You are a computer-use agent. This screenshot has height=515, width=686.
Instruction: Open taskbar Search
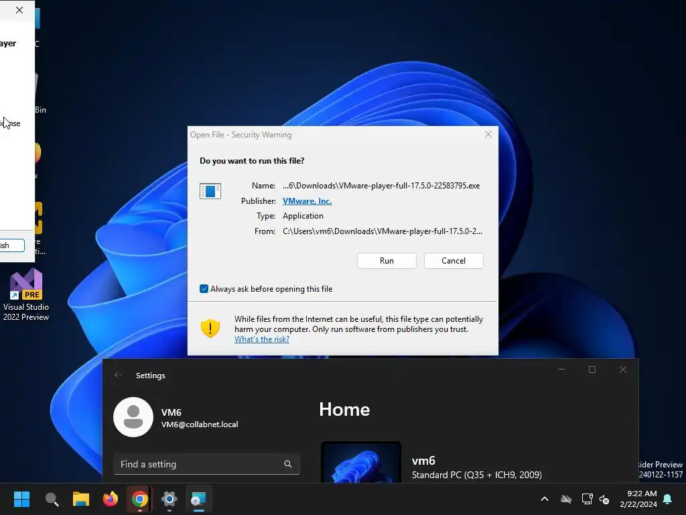click(x=52, y=499)
